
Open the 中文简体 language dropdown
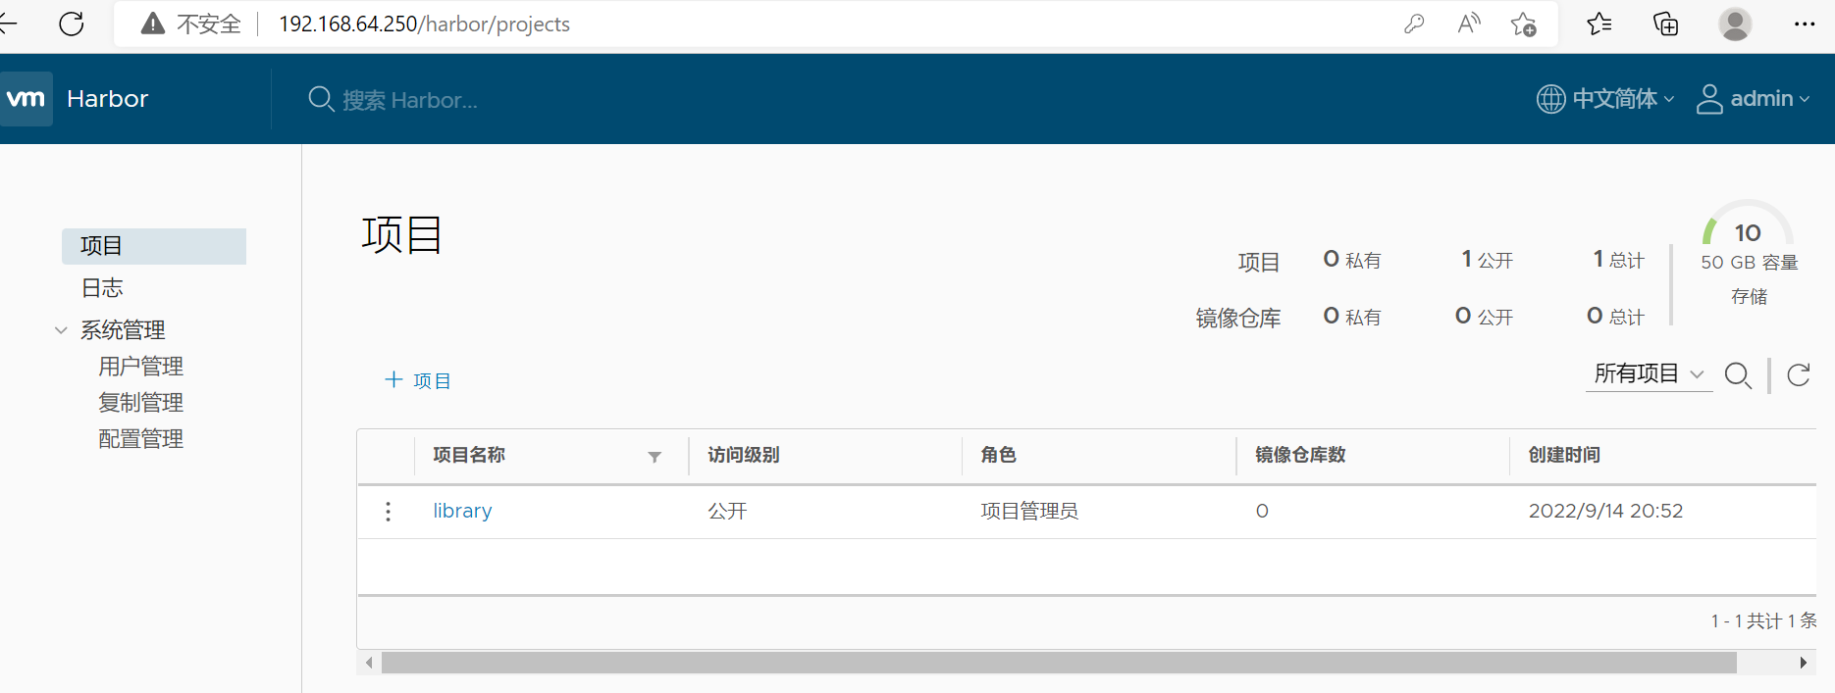point(1624,99)
